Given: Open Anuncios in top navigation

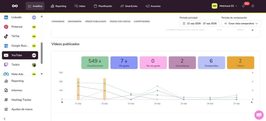Looking at the screenshot, I should click(x=153, y=6).
